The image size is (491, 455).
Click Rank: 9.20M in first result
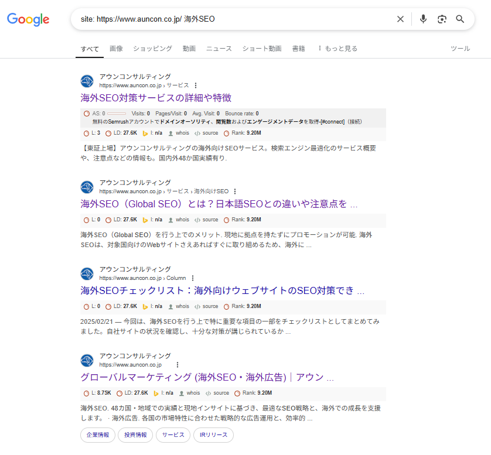click(243, 133)
